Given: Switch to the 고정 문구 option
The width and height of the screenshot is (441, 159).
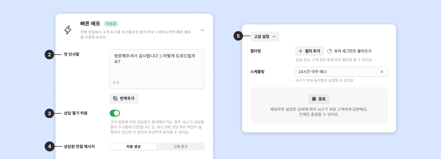Looking at the screenshot, I should point(180,147).
